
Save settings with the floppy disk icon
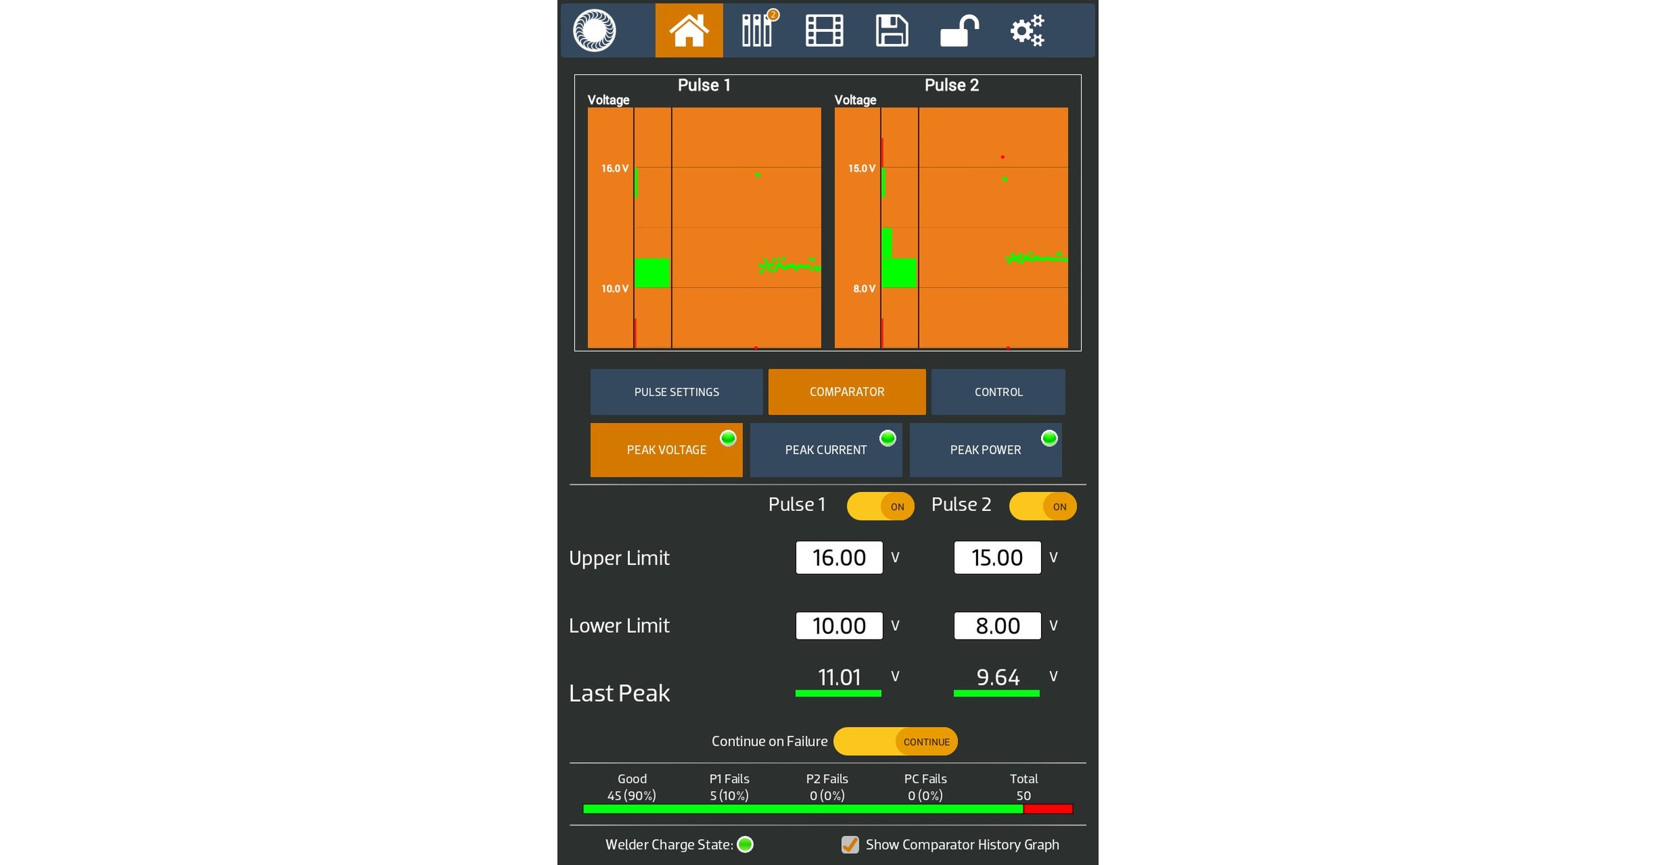[893, 30]
